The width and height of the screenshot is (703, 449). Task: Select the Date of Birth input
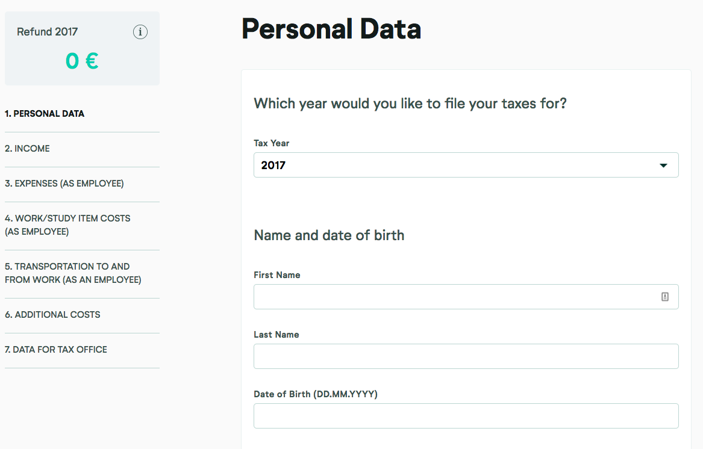pos(466,416)
